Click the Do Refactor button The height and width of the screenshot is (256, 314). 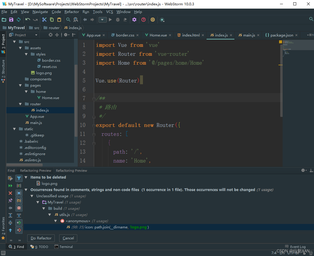pyautogui.click(x=41, y=238)
